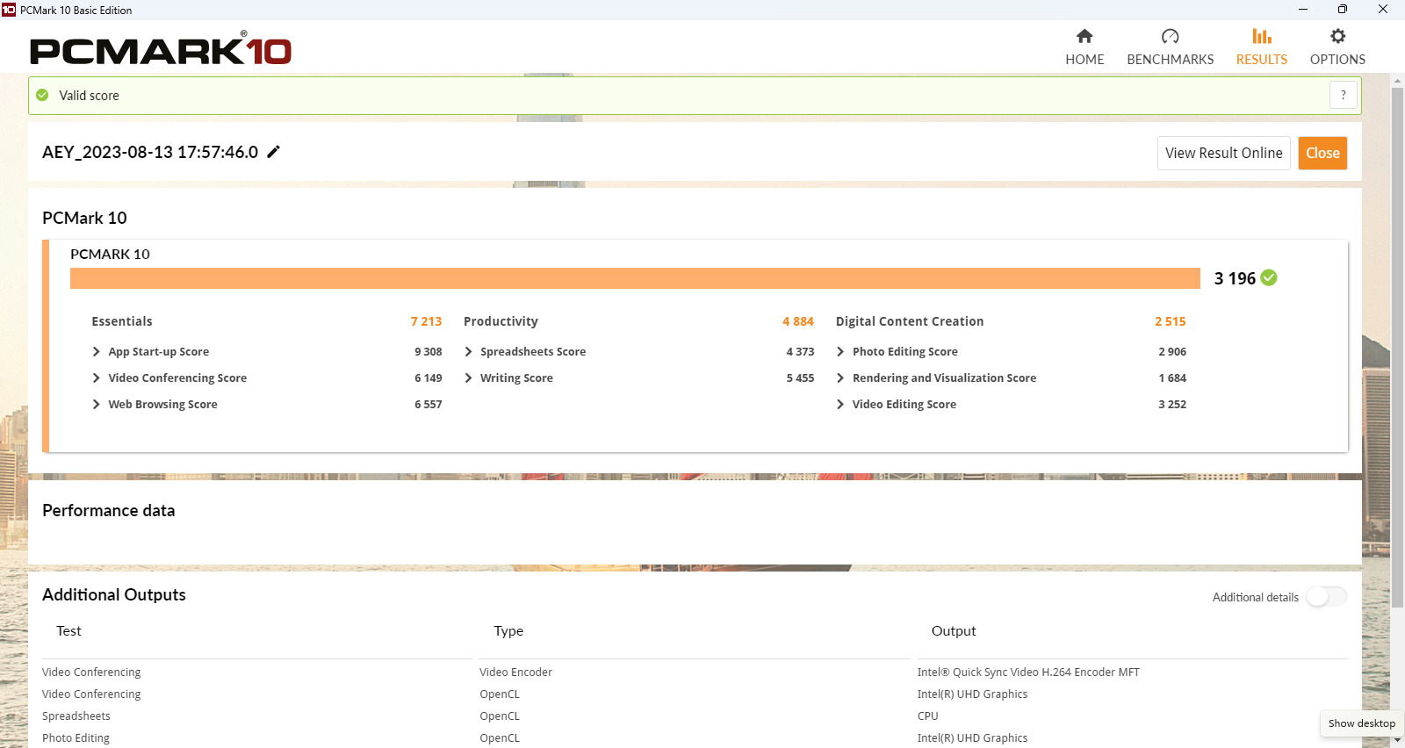Open the valid score help question mark
The image size is (1405, 748).
pyautogui.click(x=1343, y=95)
